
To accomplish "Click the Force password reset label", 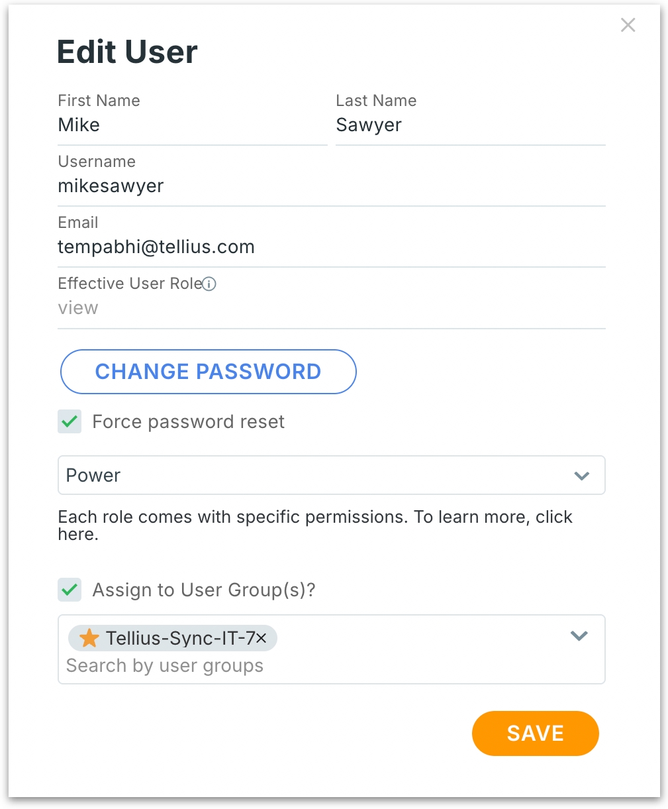I will (188, 422).
